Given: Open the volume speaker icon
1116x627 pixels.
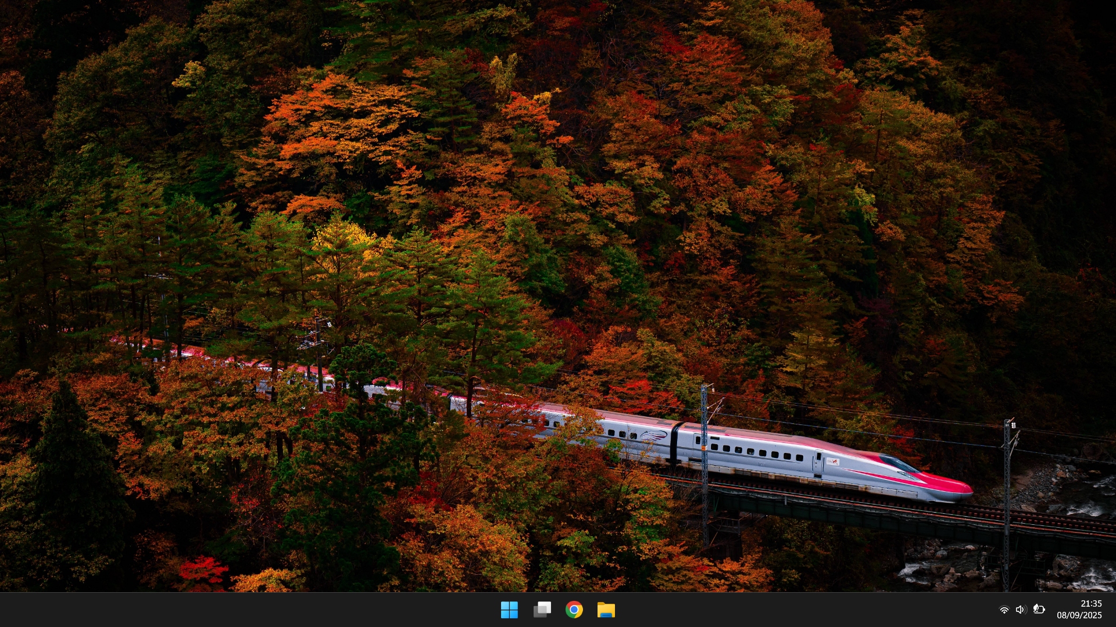Looking at the screenshot, I should 1021,610.
